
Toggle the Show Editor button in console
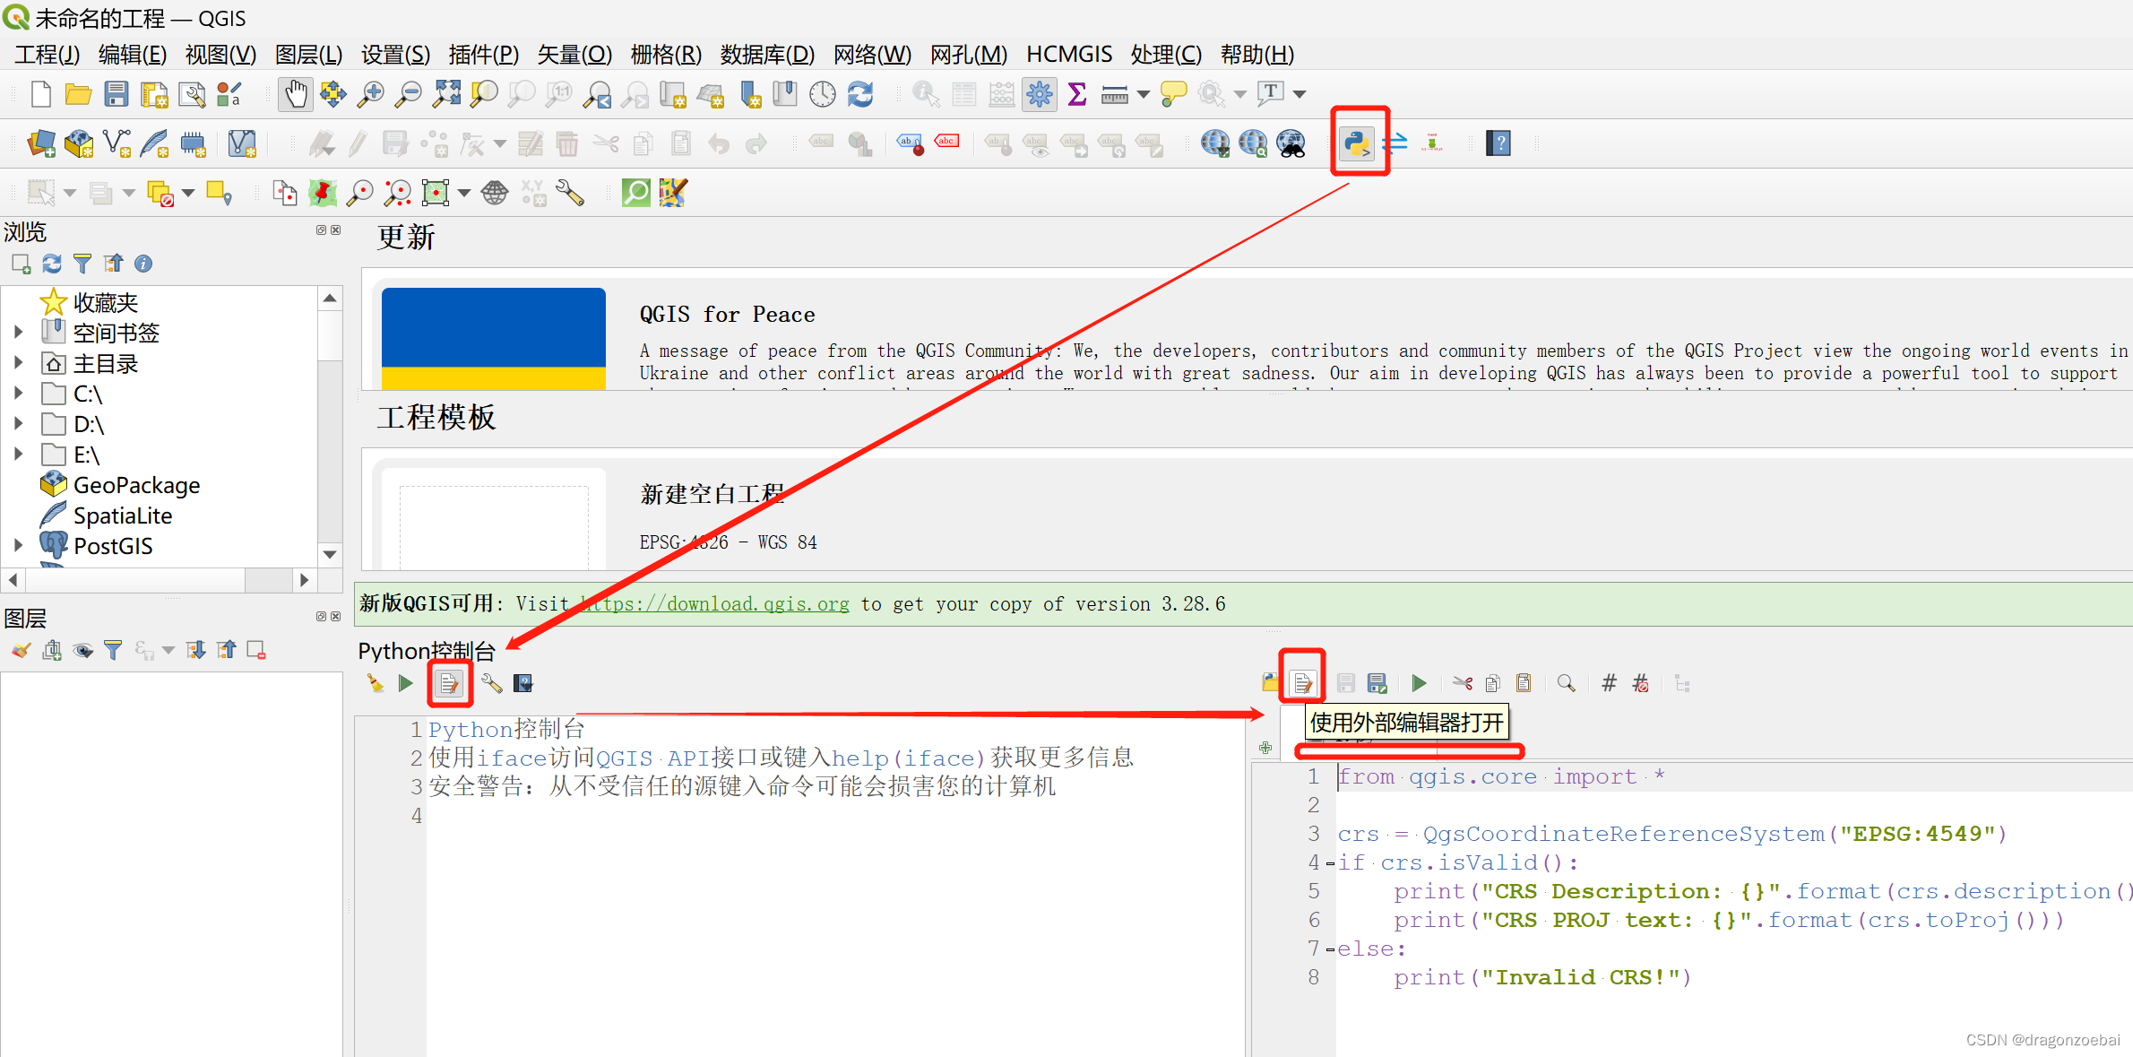click(x=448, y=684)
